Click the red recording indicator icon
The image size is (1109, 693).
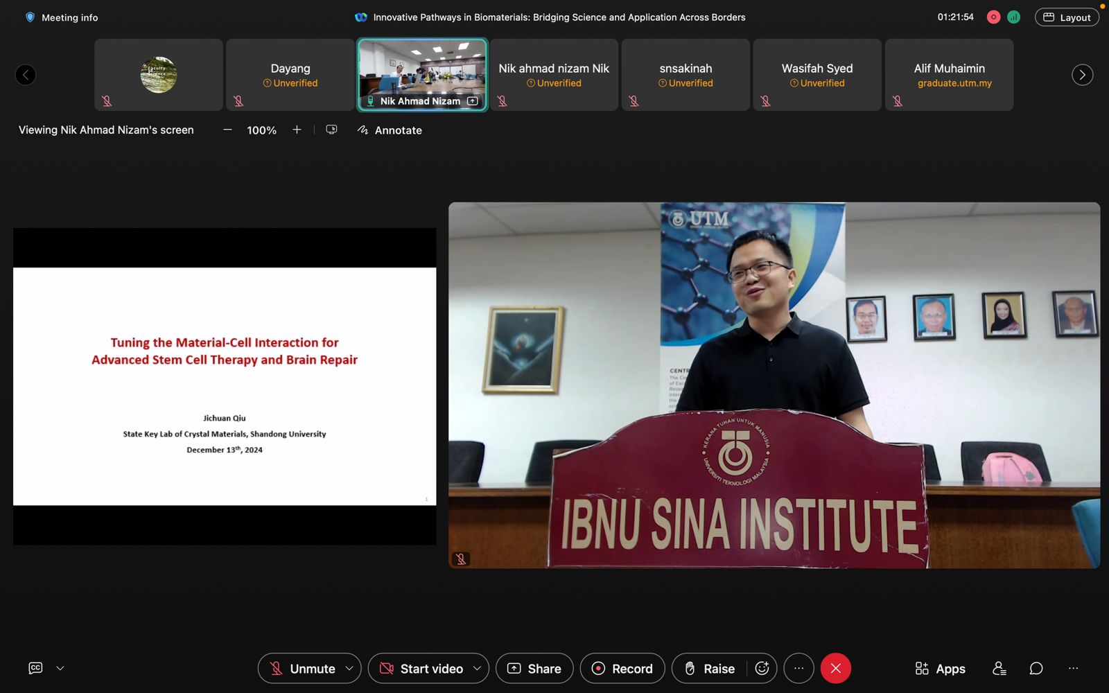coord(993,17)
